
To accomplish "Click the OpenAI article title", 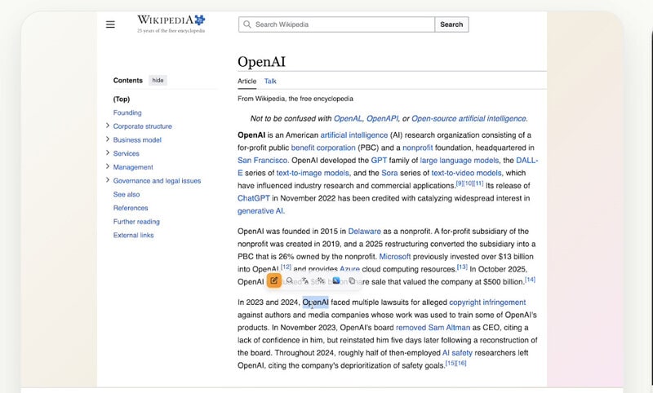I will tap(261, 61).
